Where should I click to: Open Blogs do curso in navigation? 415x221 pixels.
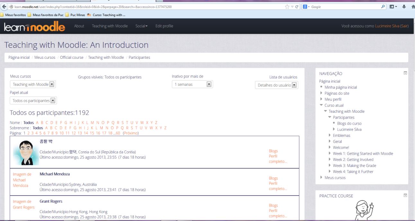[349, 123]
